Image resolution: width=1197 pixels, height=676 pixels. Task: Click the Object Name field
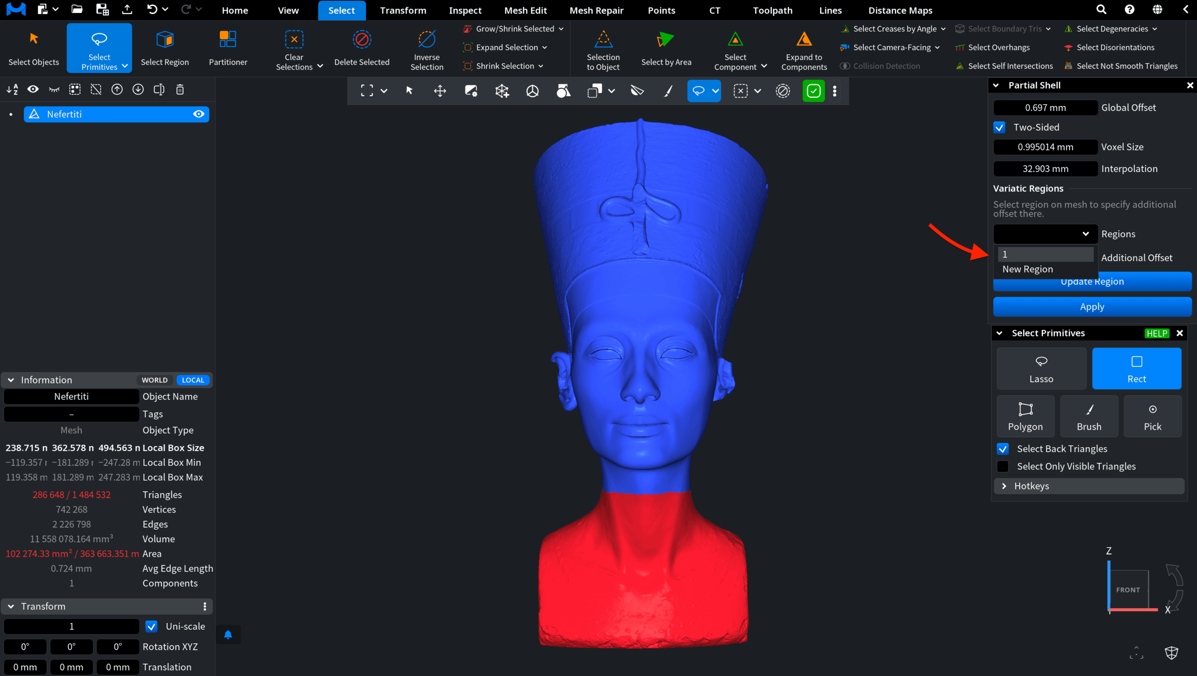[x=71, y=397]
